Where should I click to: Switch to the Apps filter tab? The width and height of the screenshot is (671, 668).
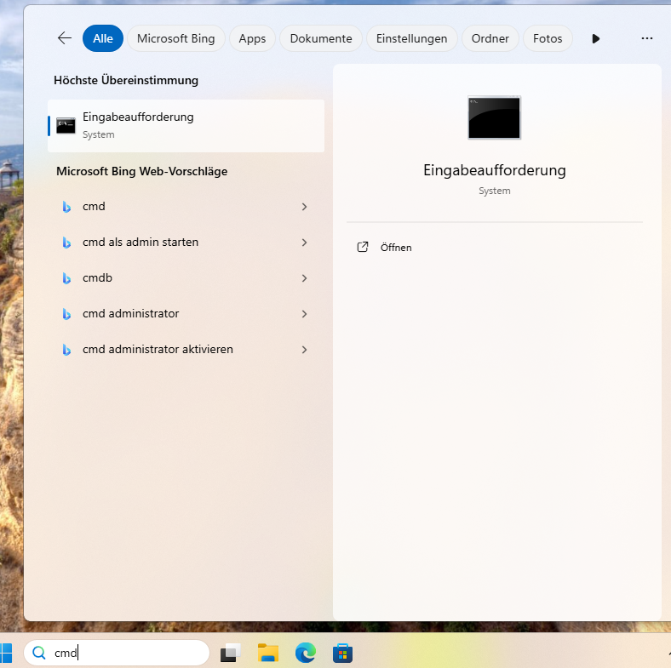252,38
